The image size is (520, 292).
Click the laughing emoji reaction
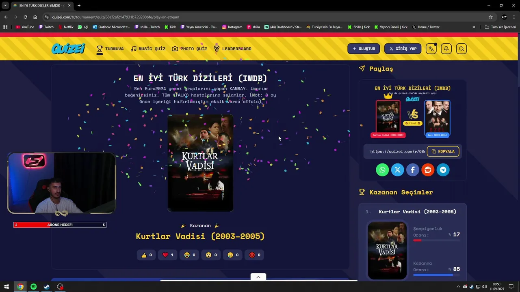[x=190, y=255]
